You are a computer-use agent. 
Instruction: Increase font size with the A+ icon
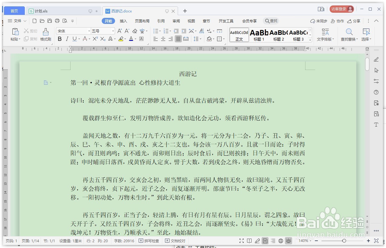[120, 31]
